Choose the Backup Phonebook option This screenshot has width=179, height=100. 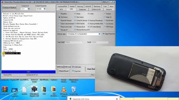[95, 21]
